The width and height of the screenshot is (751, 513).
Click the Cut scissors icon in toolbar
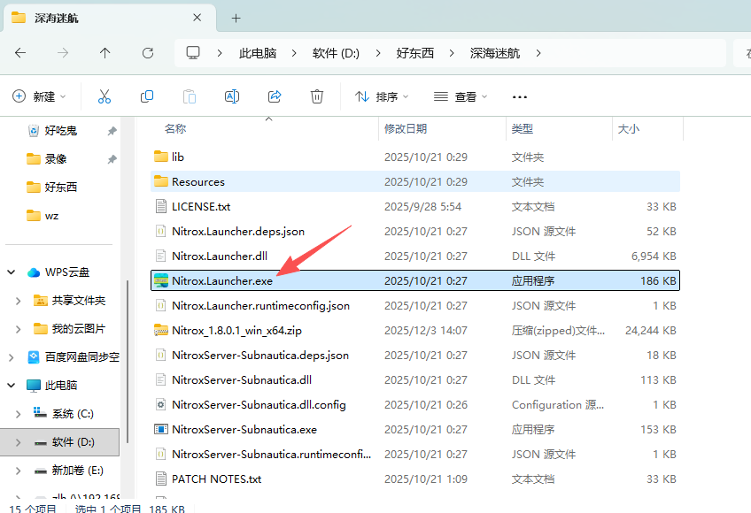tap(105, 96)
